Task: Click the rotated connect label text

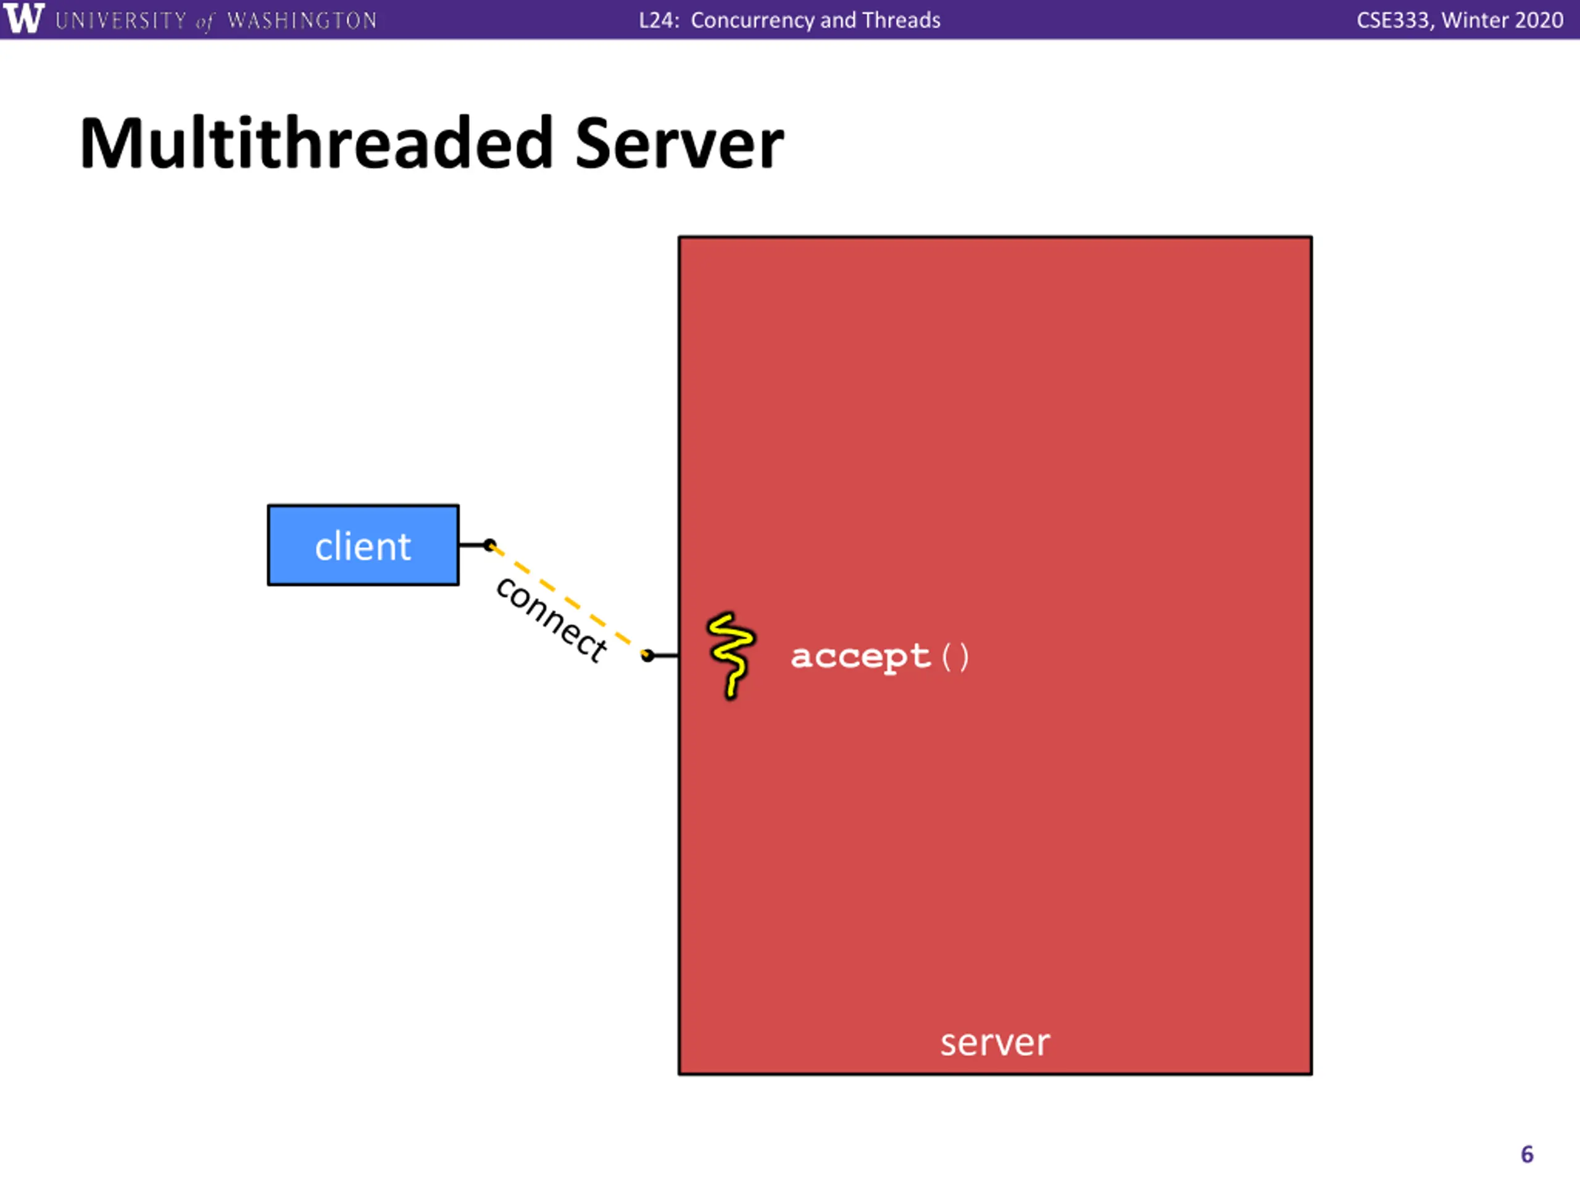Action: [551, 619]
